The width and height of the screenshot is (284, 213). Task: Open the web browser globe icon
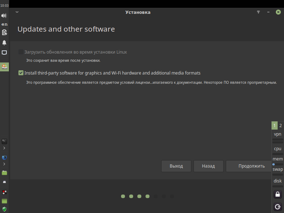[x=4, y=157]
